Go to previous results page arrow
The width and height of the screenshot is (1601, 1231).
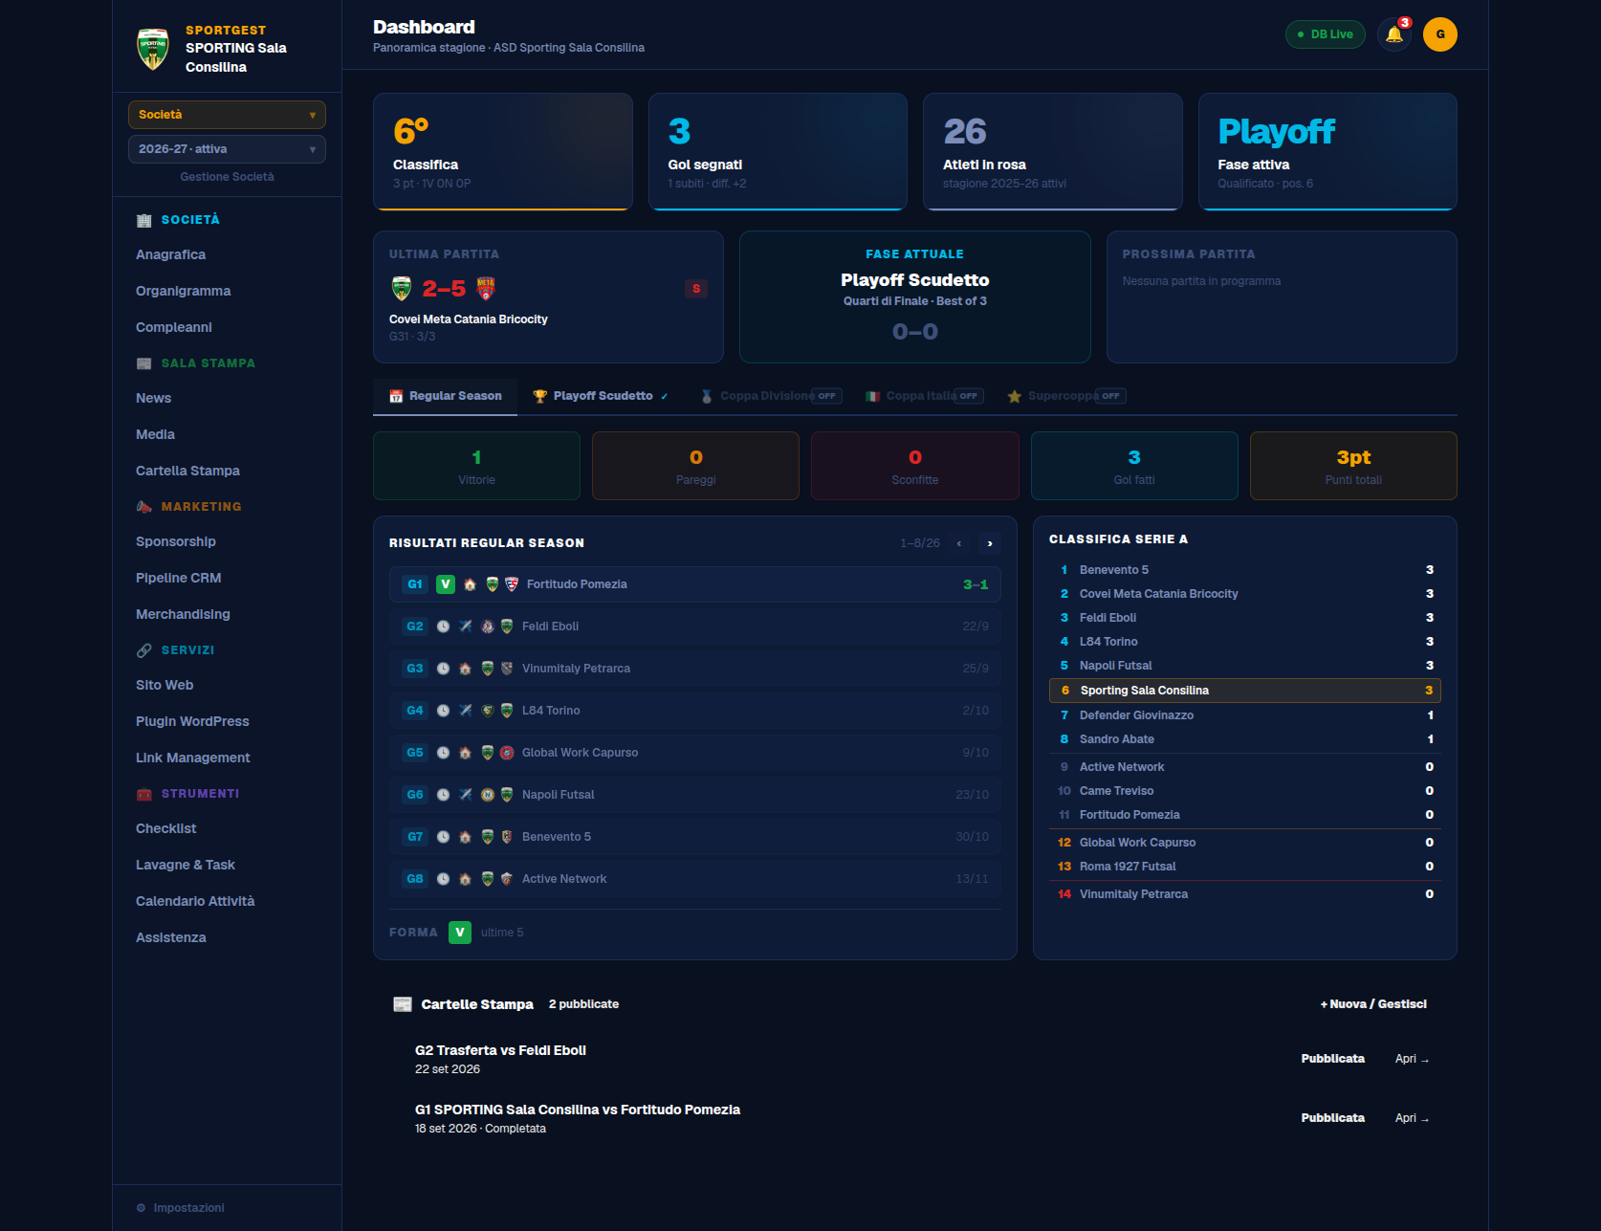[x=959, y=543]
